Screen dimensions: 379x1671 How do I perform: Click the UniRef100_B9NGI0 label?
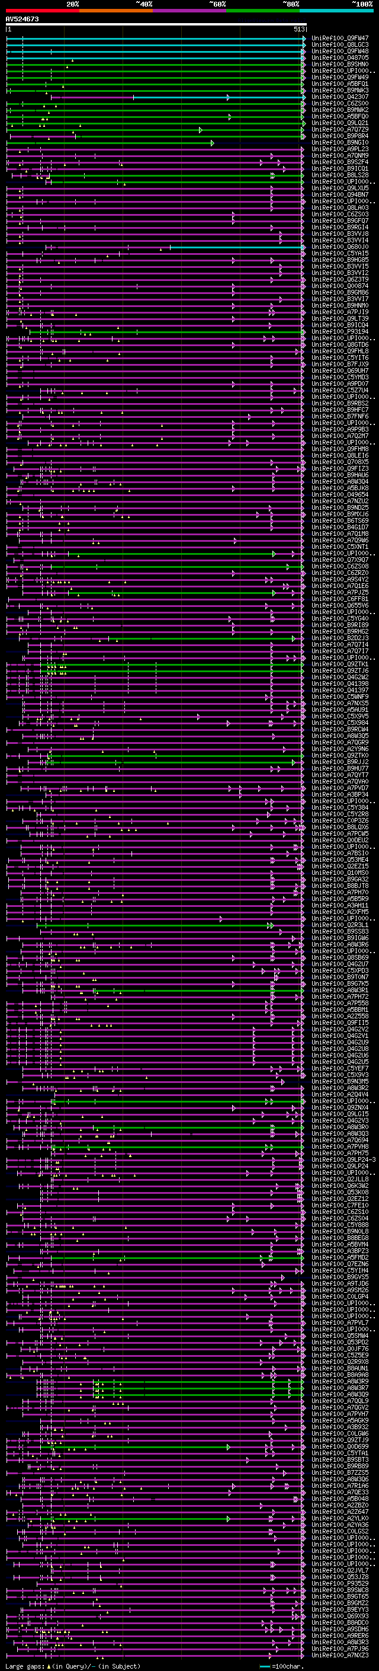[x=340, y=142]
